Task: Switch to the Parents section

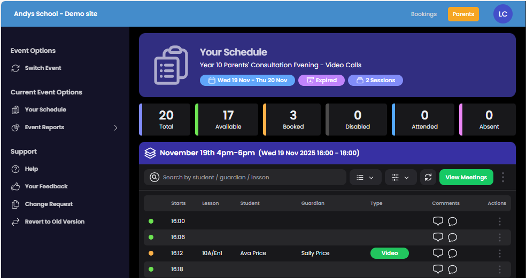Action: pyautogui.click(x=463, y=14)
